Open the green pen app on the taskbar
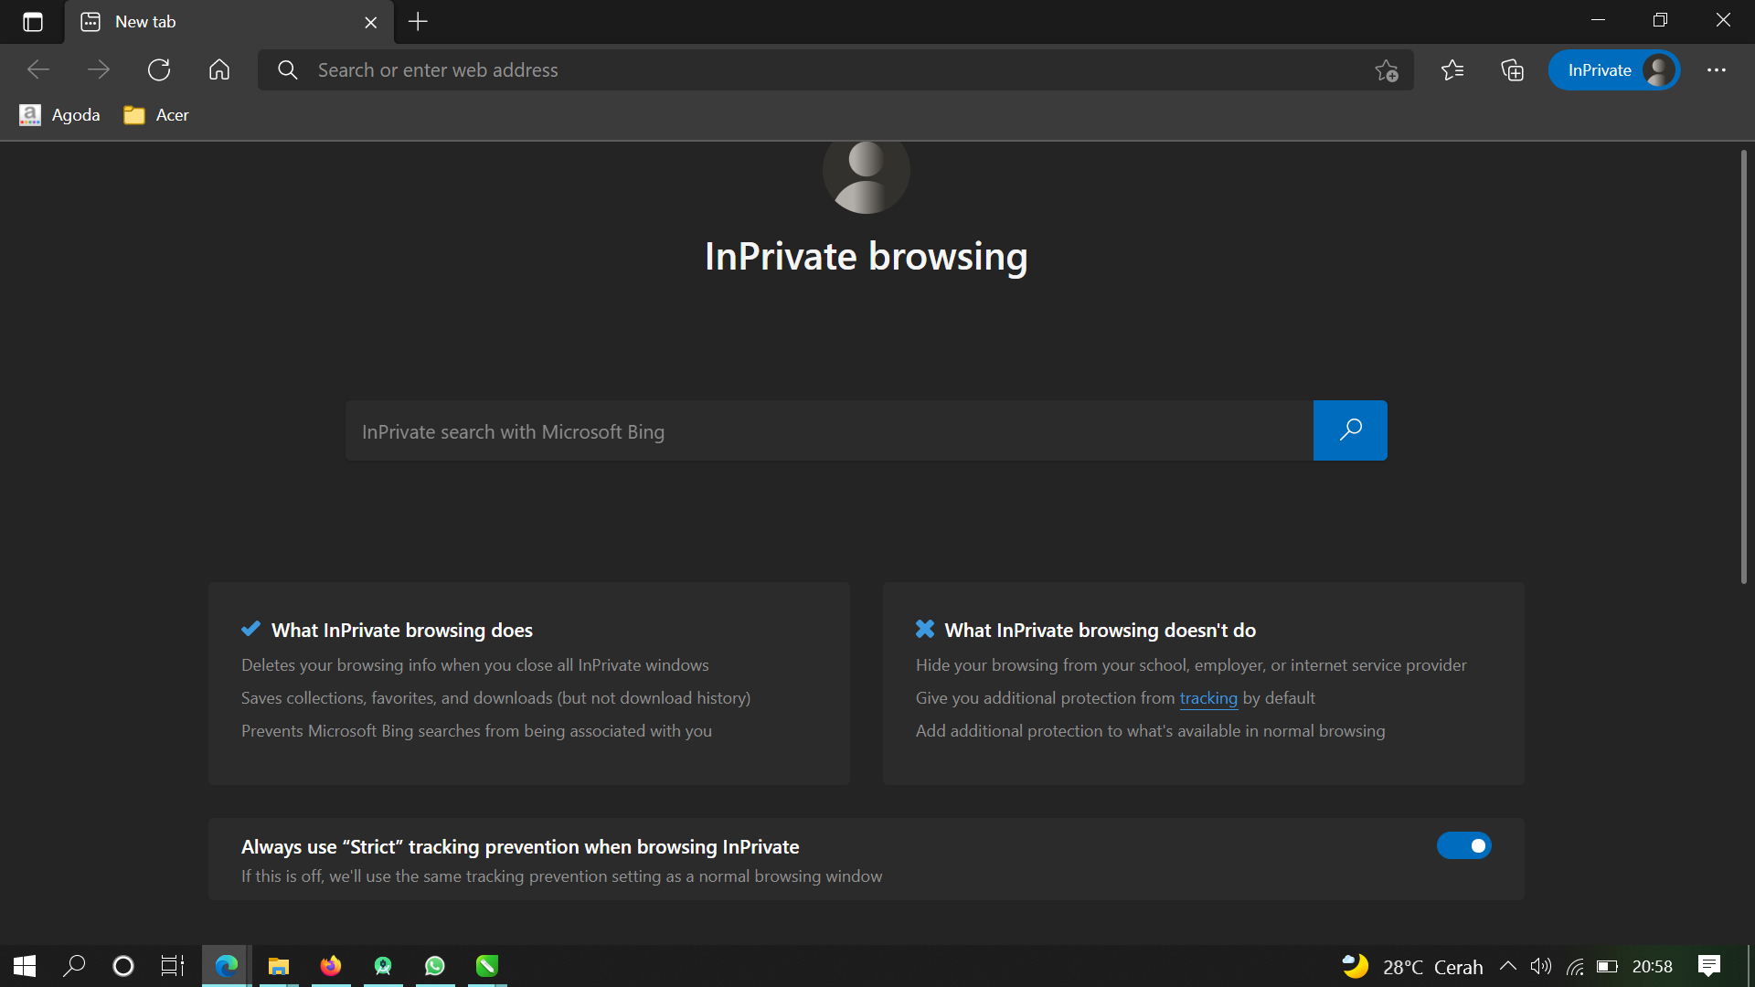 (487, 966)
